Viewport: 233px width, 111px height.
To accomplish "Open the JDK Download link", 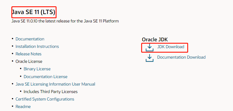I will point(170,47).
